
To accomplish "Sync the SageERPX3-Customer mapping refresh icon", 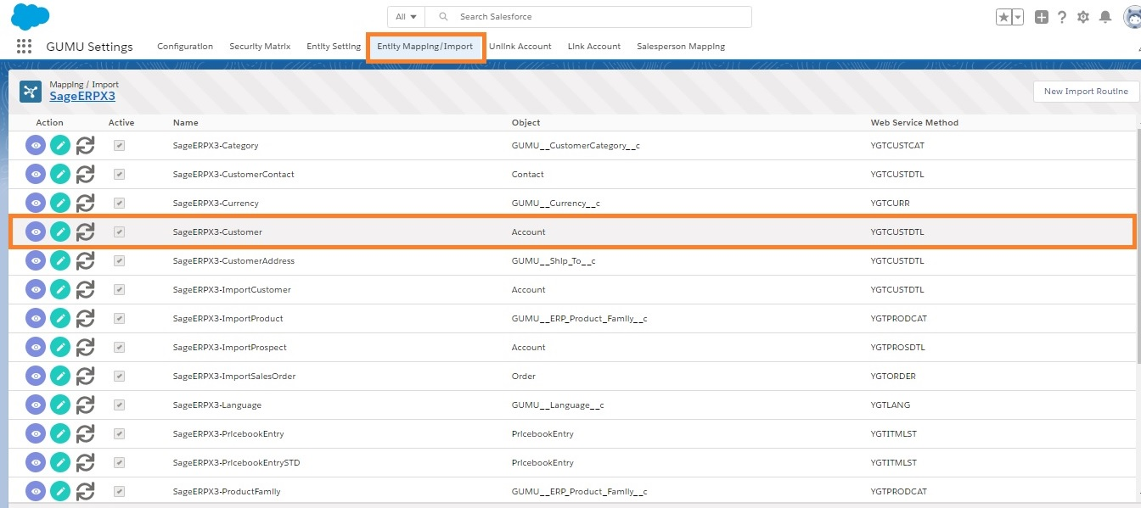I will click(x=85, y=232).
